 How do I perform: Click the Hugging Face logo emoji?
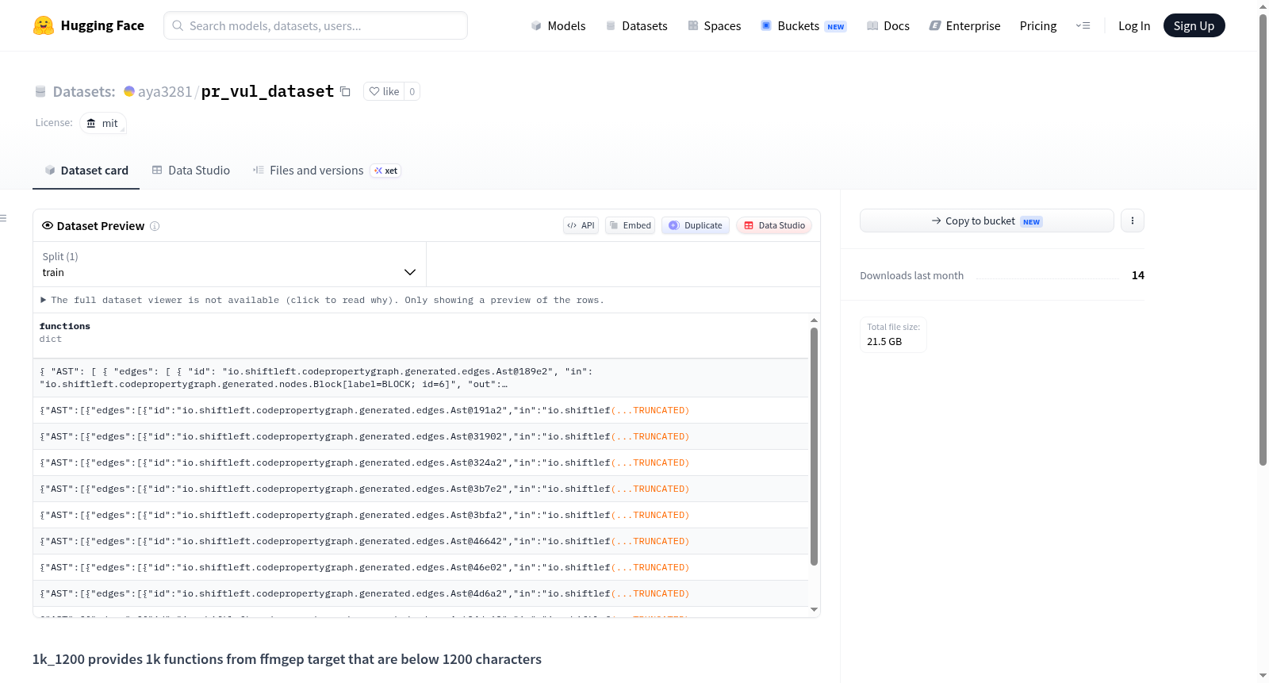coord(43,25)
